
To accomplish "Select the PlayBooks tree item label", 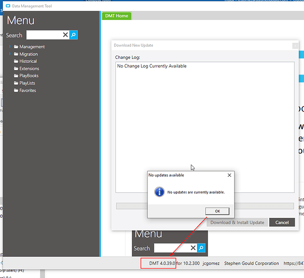I will click(29, 76).
